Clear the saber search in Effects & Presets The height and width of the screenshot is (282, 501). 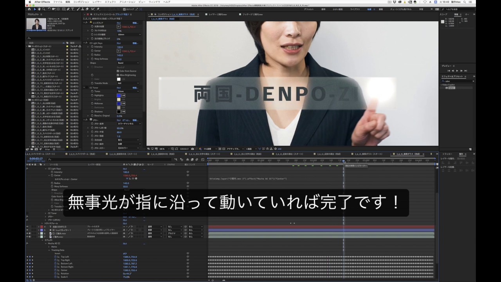[473, 81]
